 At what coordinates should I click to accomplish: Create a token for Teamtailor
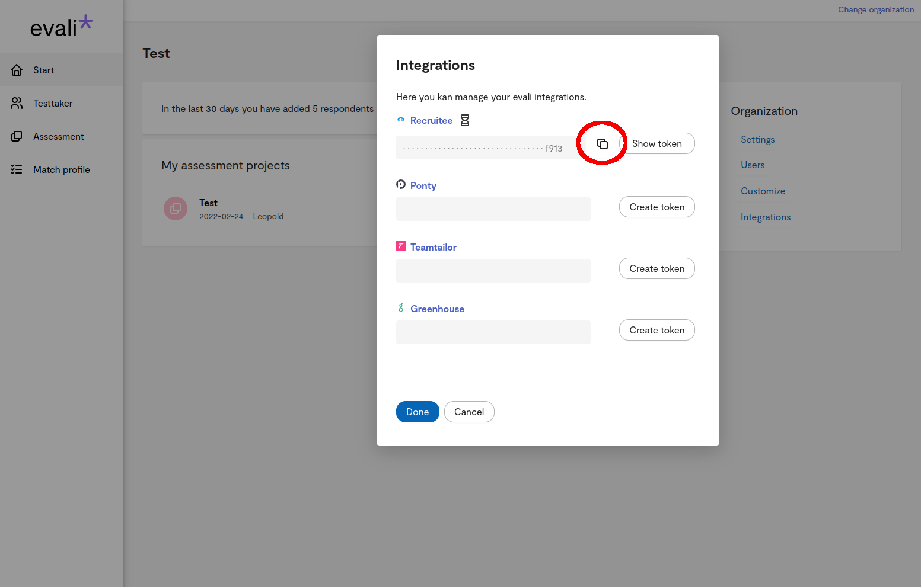[657, 268]
